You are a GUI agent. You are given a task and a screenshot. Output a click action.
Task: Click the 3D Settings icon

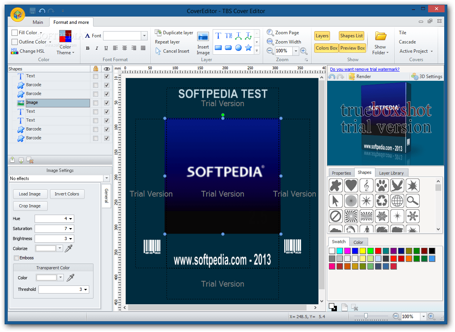pyautogui.click(x=414, y=77)
